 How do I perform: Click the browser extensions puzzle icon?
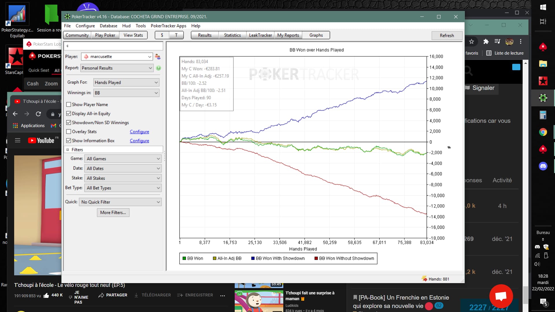(486, 42)
